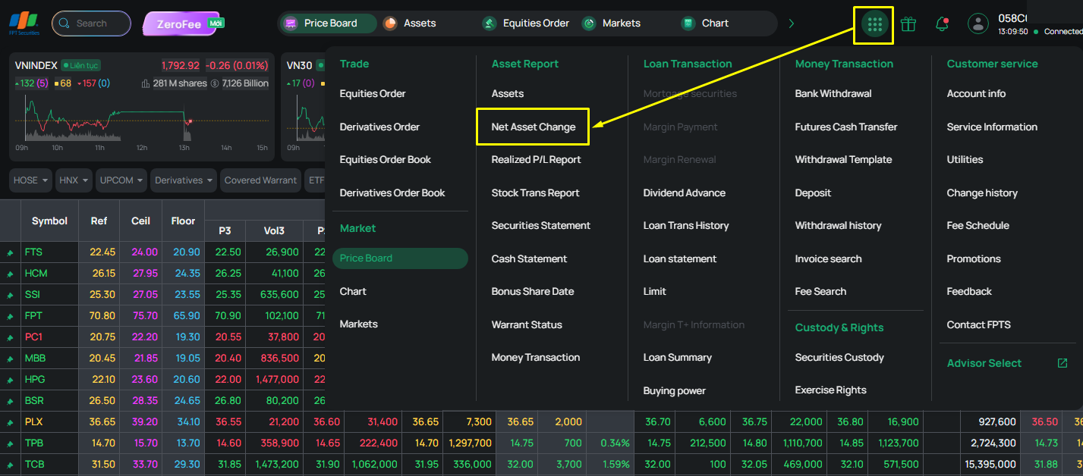Screen dimensions: 1083x476
Task: Open Advisor Select external link icon
Action: (x=1063, y=363)
